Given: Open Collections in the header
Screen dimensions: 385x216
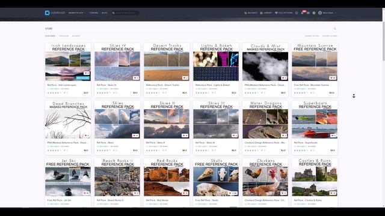Looking at the screenshot, I should pos(283,13).
